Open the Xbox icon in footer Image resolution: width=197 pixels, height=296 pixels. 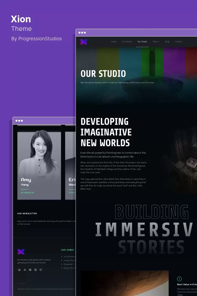tap(19, 270)
